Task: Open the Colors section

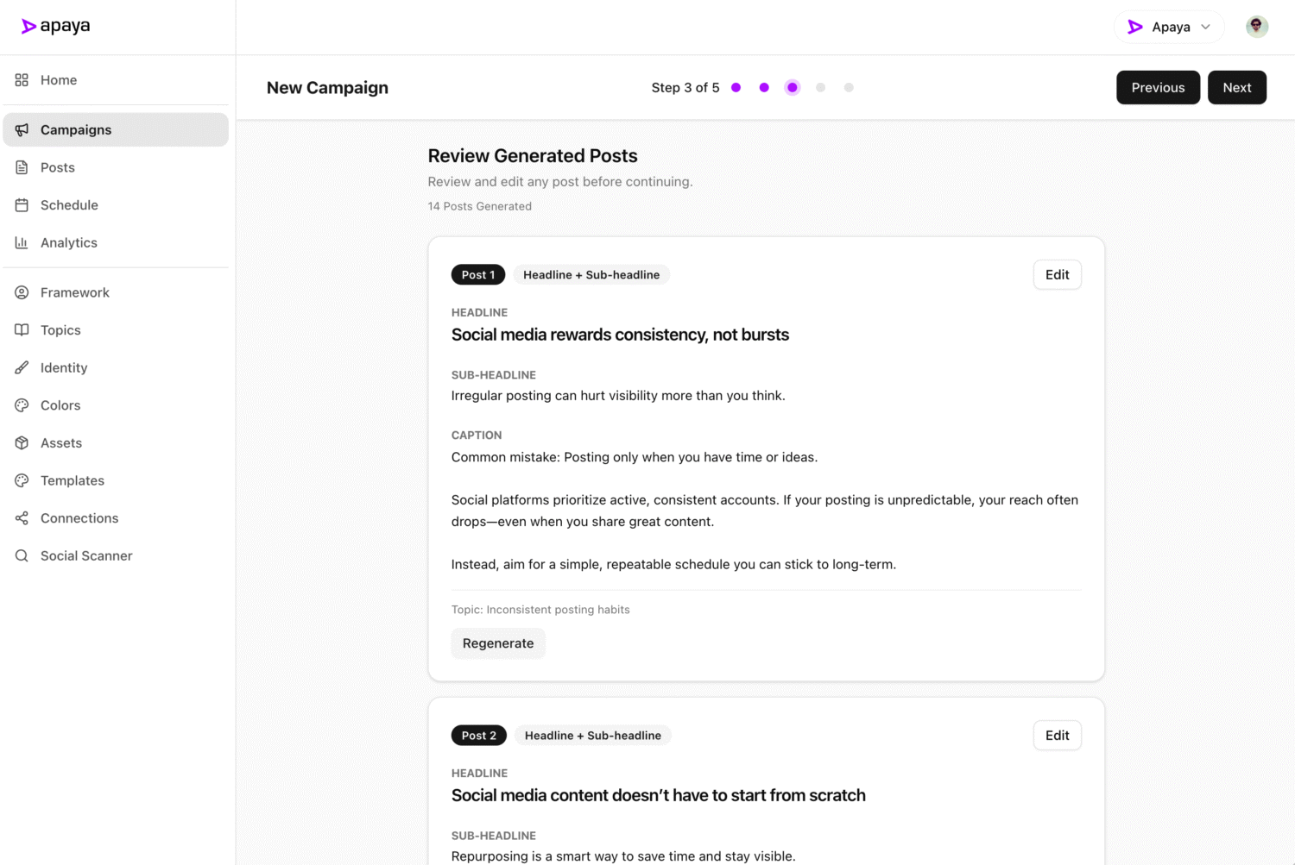Action: (60, 404)
